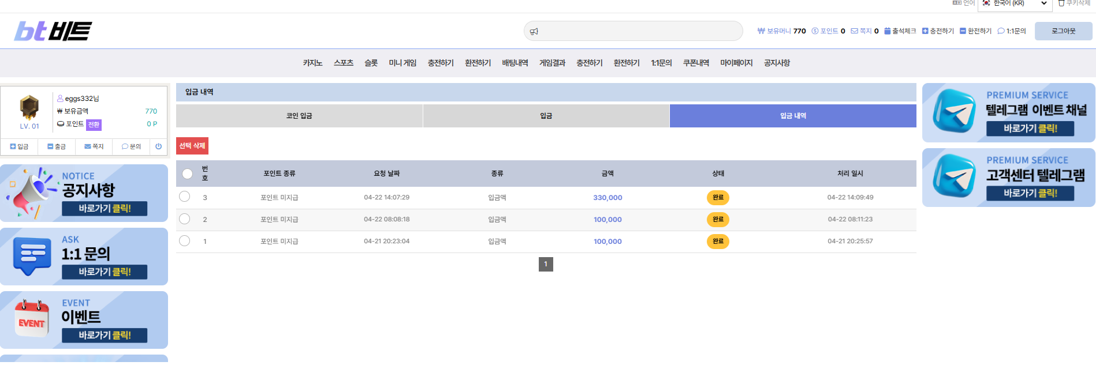This screenshot has height=388, width=1096.
Task: Click page number 1 pagination button
Action: click(x=546, y=264)
